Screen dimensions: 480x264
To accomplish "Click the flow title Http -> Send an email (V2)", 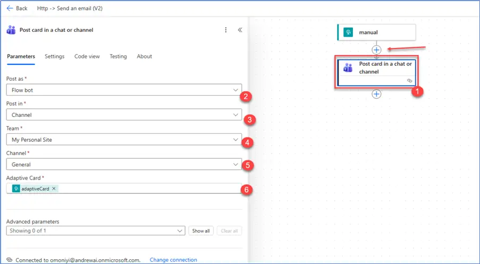I will [x=70, y=8].
